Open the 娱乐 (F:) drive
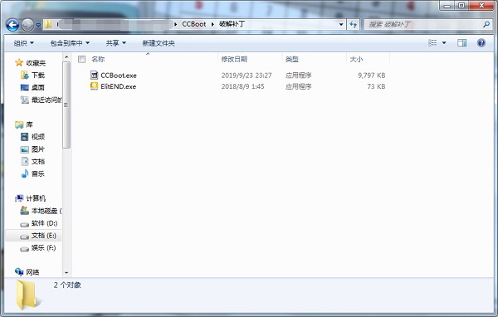Viewport: 498px width, 317px height. point(43,248)
